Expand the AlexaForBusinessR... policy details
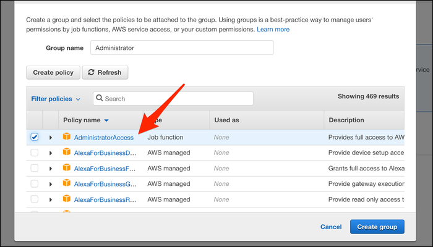Image resolution: width=433 pixels, height=247 pixels. point(51,199)
